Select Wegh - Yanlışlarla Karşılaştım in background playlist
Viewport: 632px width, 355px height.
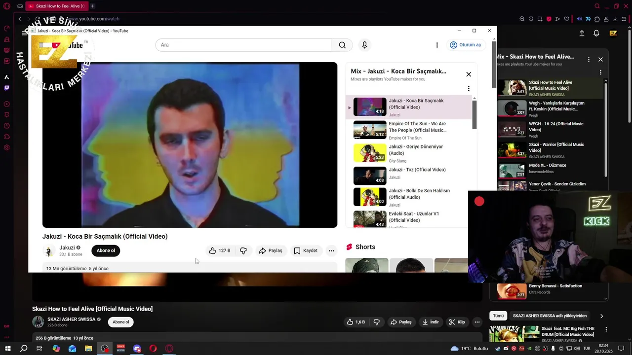click(x=551, y=108)
